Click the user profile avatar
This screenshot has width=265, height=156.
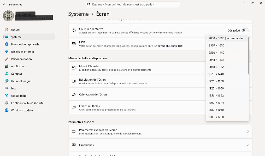[x=8, y=16]
